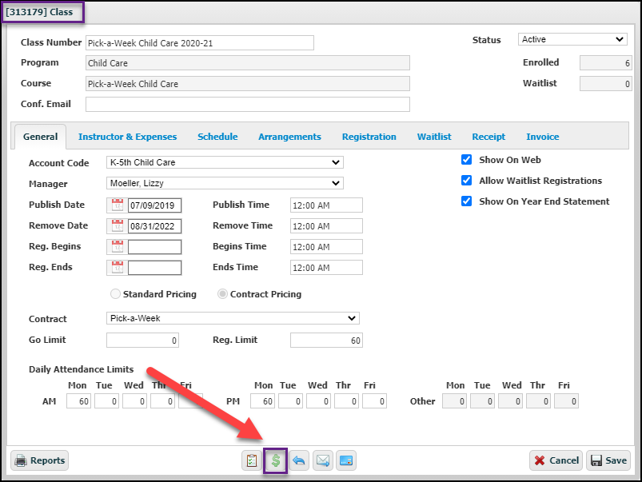Click the AM Tuesday attendance limit field
This screenshot has height=482, width=642.
[x=106, y=401]
